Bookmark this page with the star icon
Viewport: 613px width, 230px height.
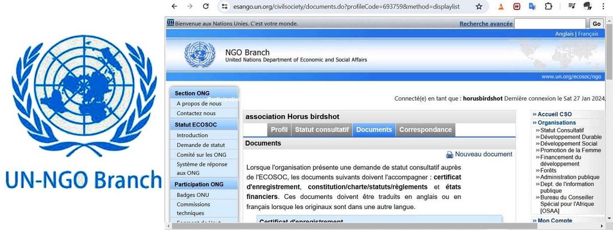tap(479, 7)
